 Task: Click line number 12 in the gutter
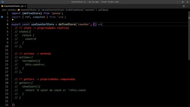pyautogui.click(x=7, y=53)
